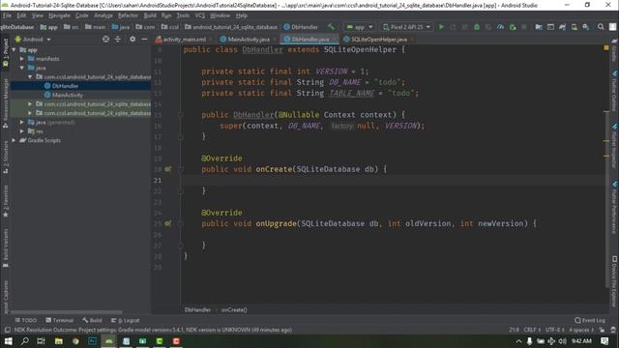Image resolution: width=619 pixels, height=348 pixels.
Task: Open the profiler gauge icon in toolbar
Action: click(x=501, y=27)
